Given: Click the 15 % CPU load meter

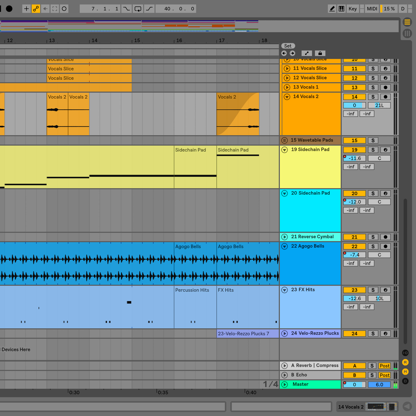Looking at the screenshot, I should point(389,9).
